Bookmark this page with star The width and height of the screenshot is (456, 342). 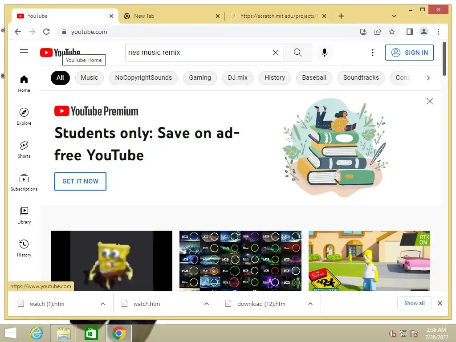[392, 32]
